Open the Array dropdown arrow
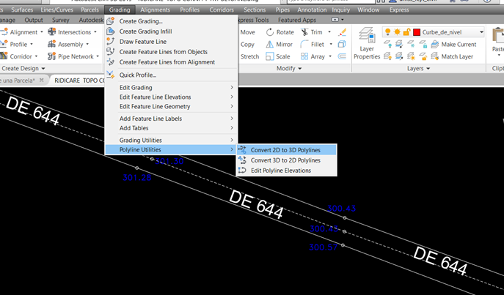This screenshot has height=295, width=504. click(x=330, y=56)
